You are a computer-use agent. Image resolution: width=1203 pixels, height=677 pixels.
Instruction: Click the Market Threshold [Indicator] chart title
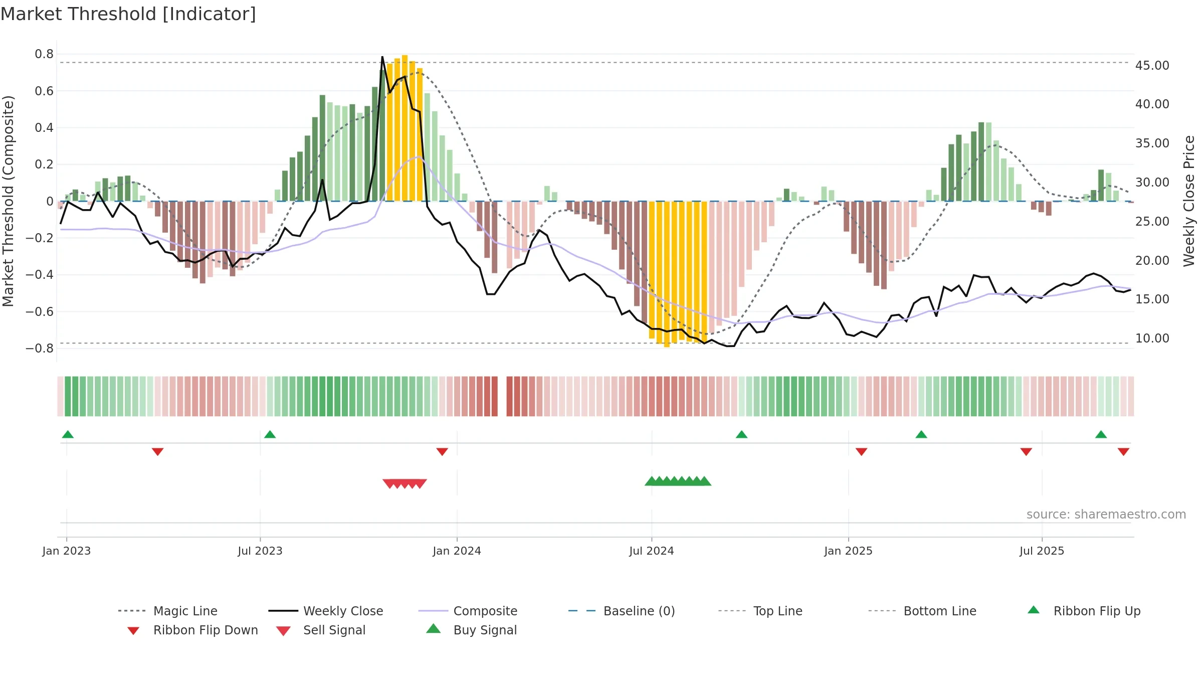[x=128, y=14]
